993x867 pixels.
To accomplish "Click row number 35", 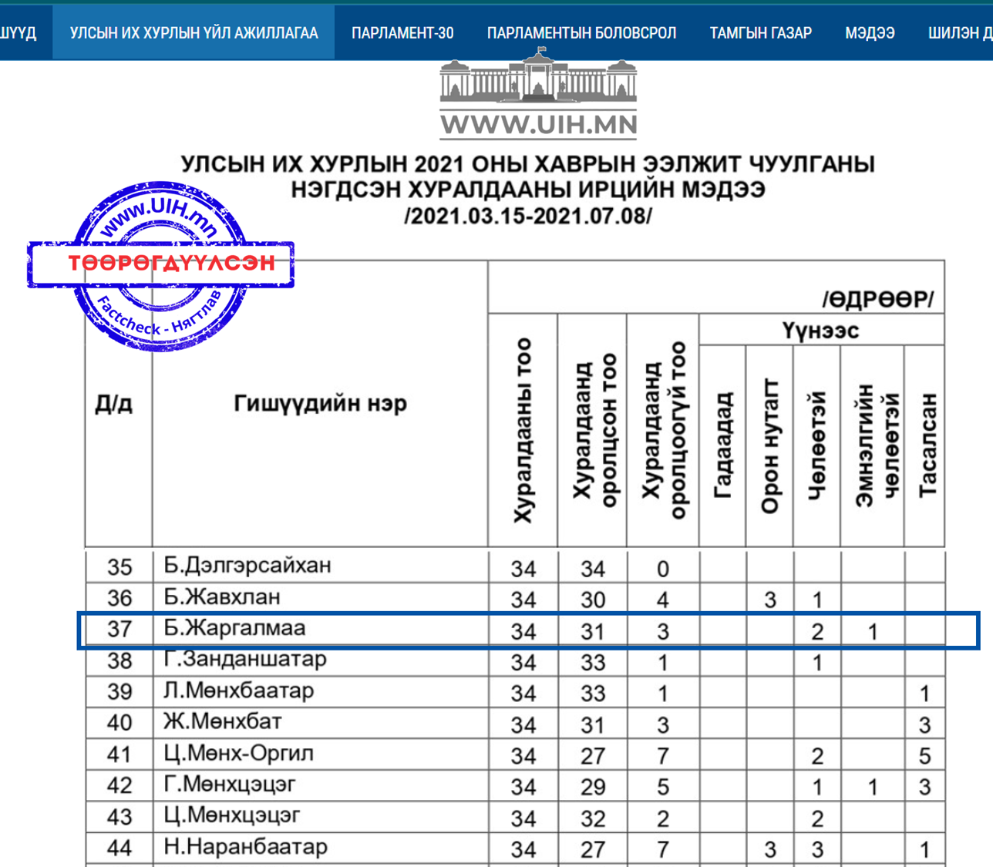I will (119, 567).
